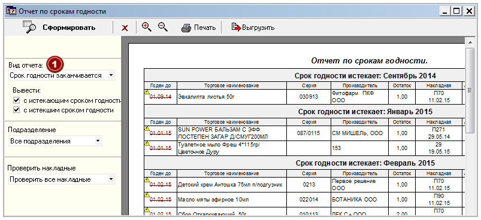Click series number 022014
The image size is (481, 220).
pyautogui.click(x=308, y=200)
